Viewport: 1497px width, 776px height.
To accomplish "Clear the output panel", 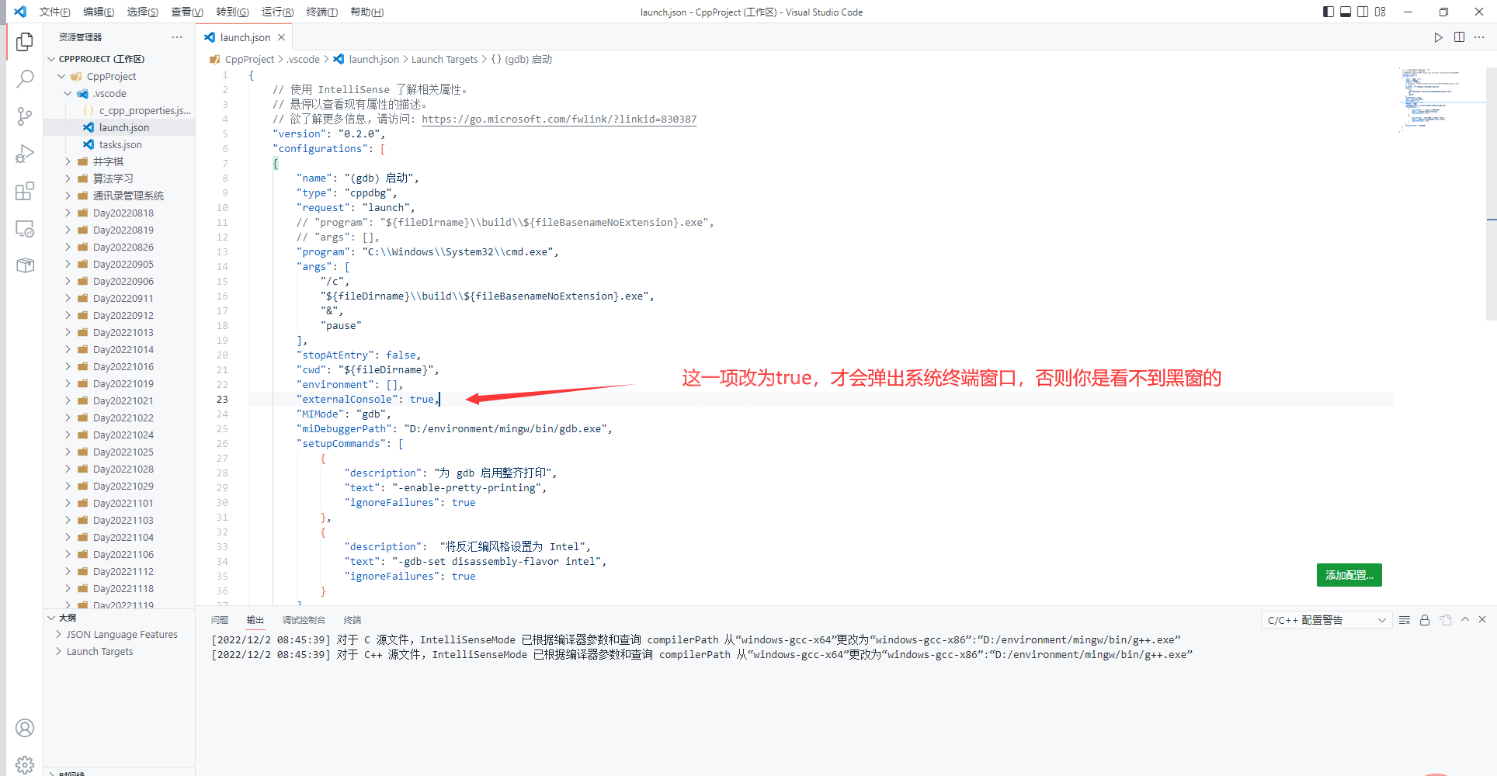I will pyautogui.click(x=1405, y=620).
